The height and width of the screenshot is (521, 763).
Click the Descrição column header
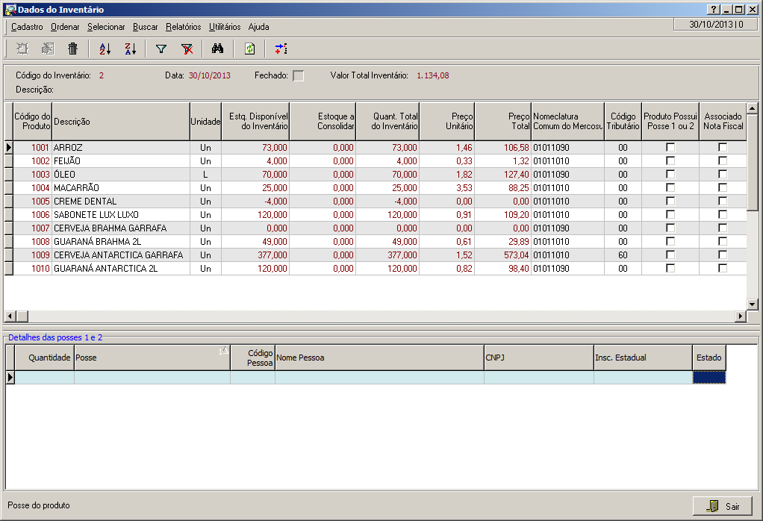[x=121, y=121]
